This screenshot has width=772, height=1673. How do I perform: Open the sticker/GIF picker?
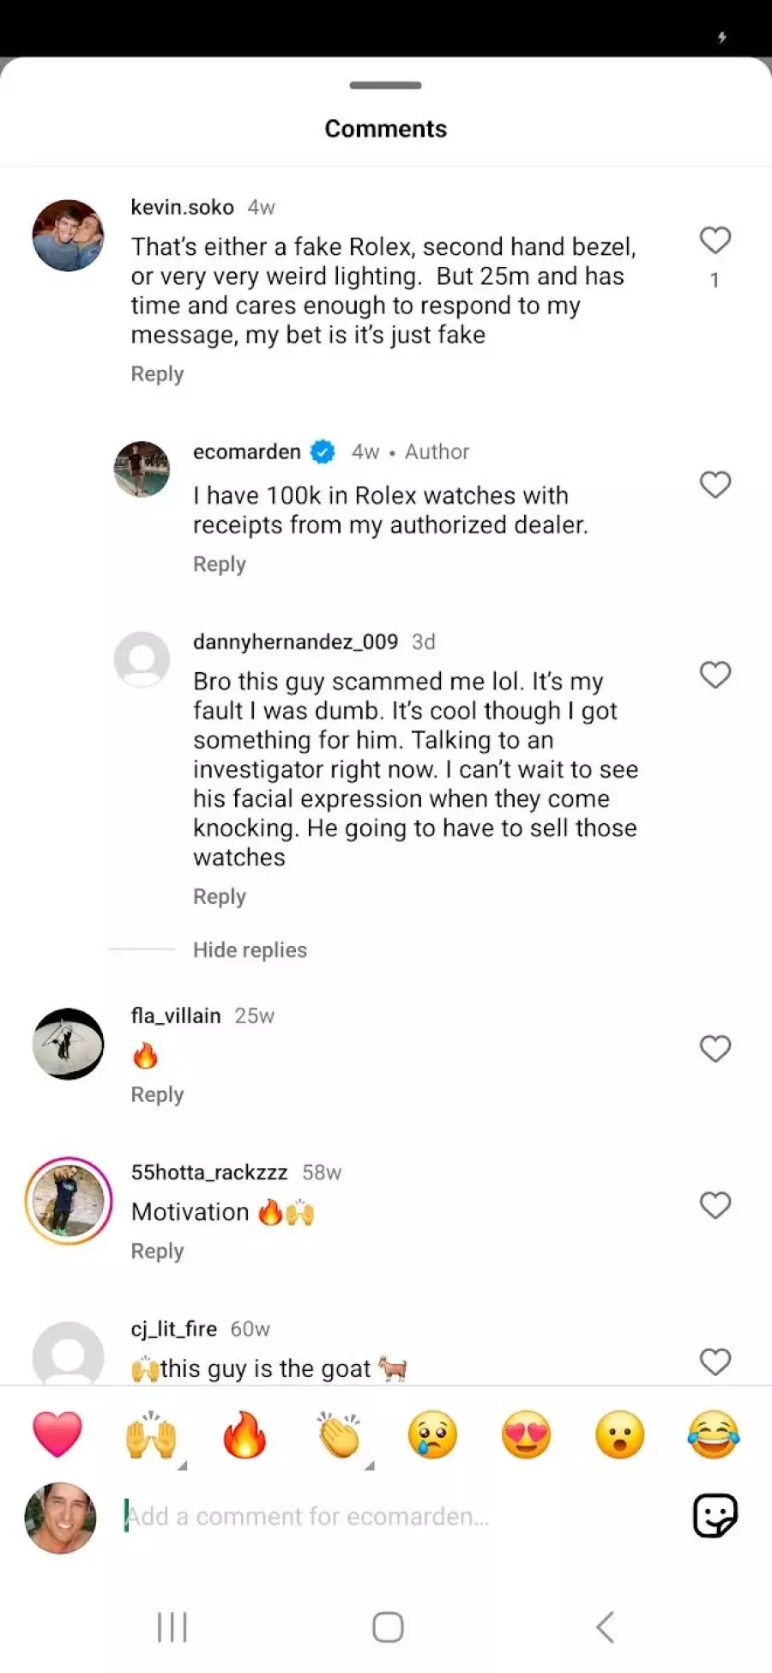(x=715, y=1516)
